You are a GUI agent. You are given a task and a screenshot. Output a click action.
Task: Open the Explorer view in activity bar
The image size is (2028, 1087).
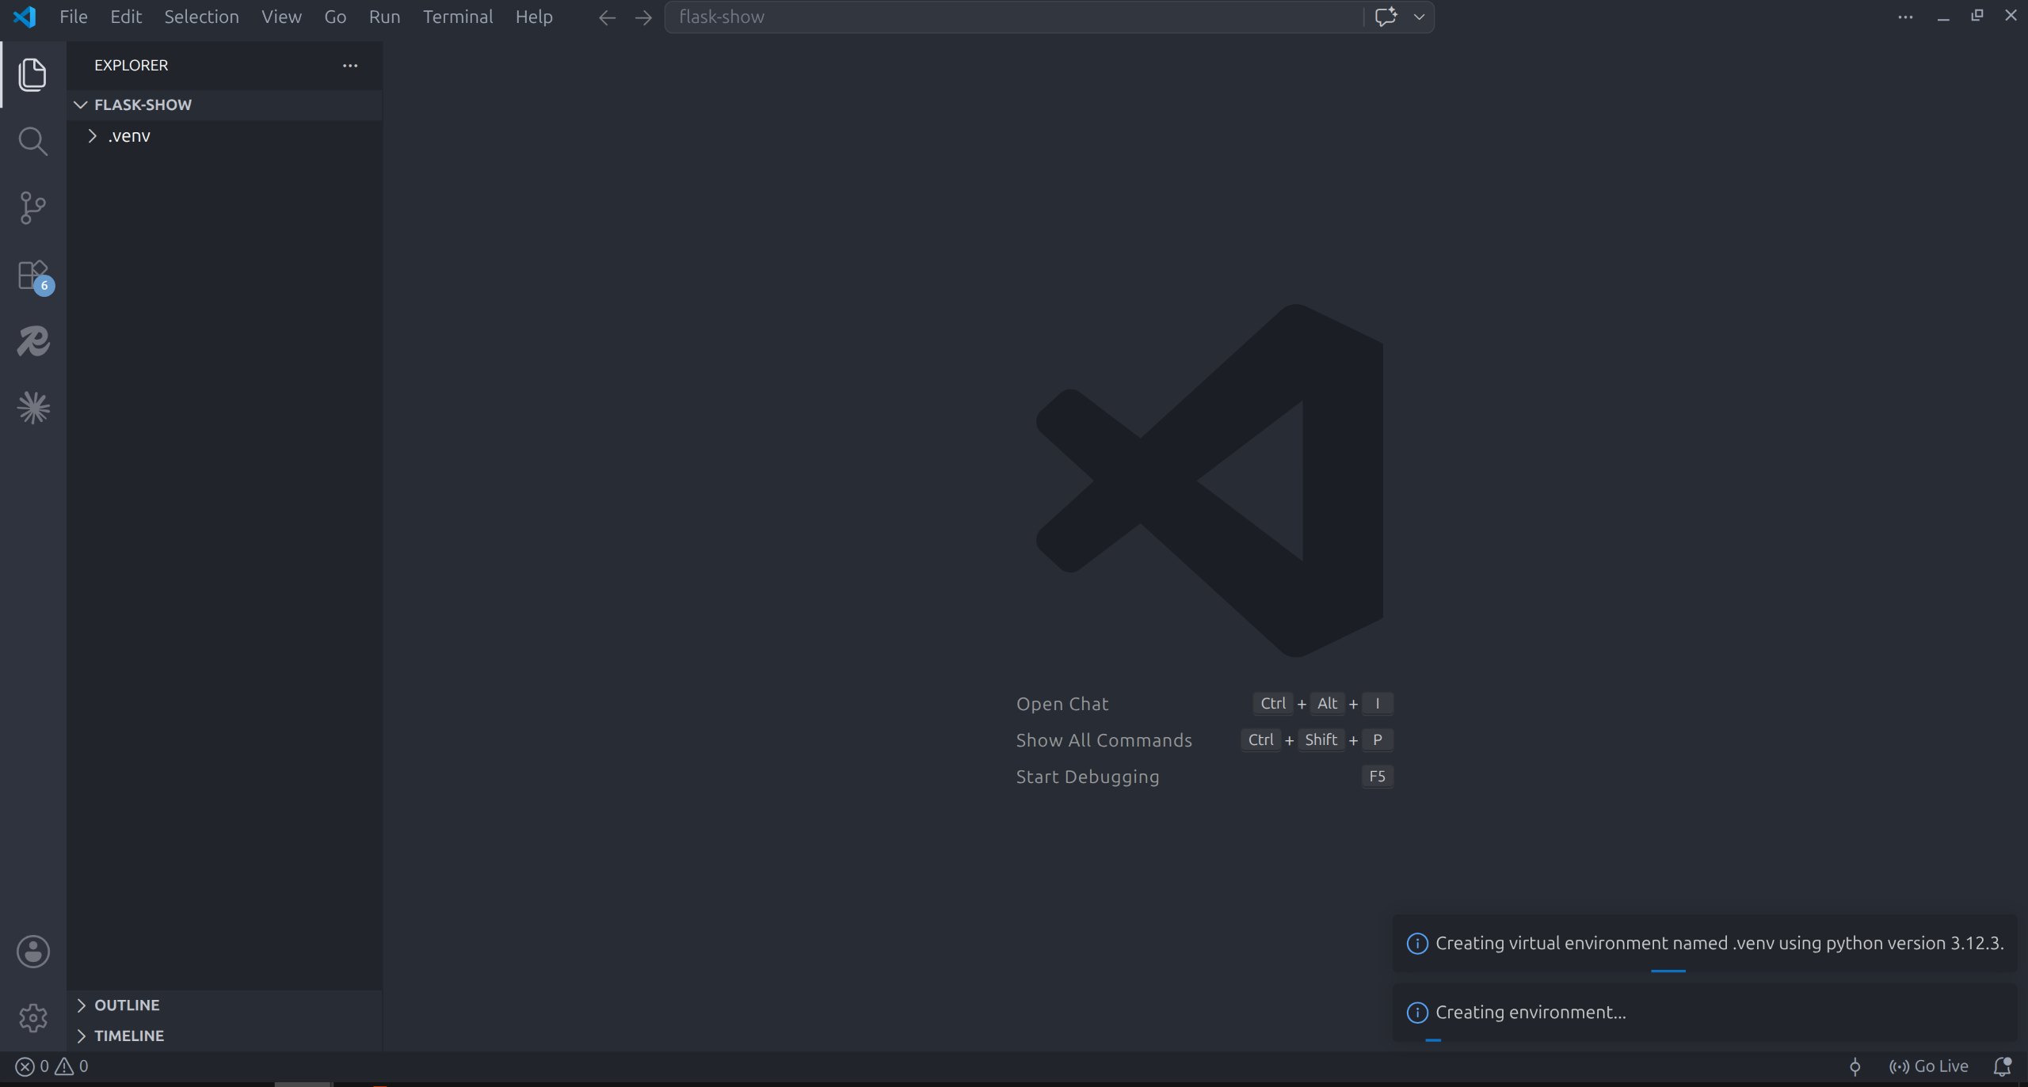pos(32,74)
